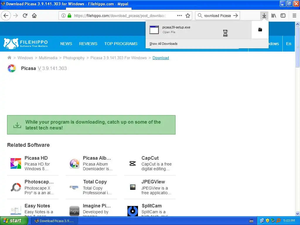
Task: Toggle the downloads toolbar button
Action: pyautogui.click(x=264, y=16)
